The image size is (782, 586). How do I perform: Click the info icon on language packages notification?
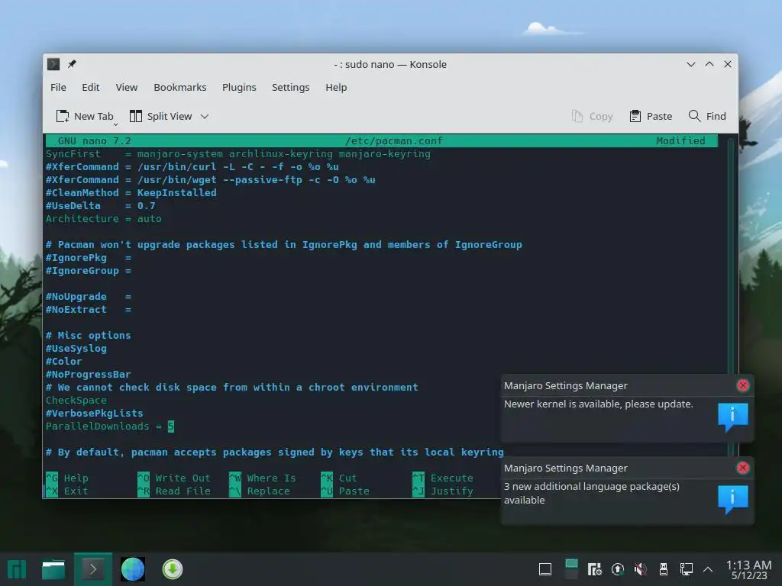(x=732, y=499)
